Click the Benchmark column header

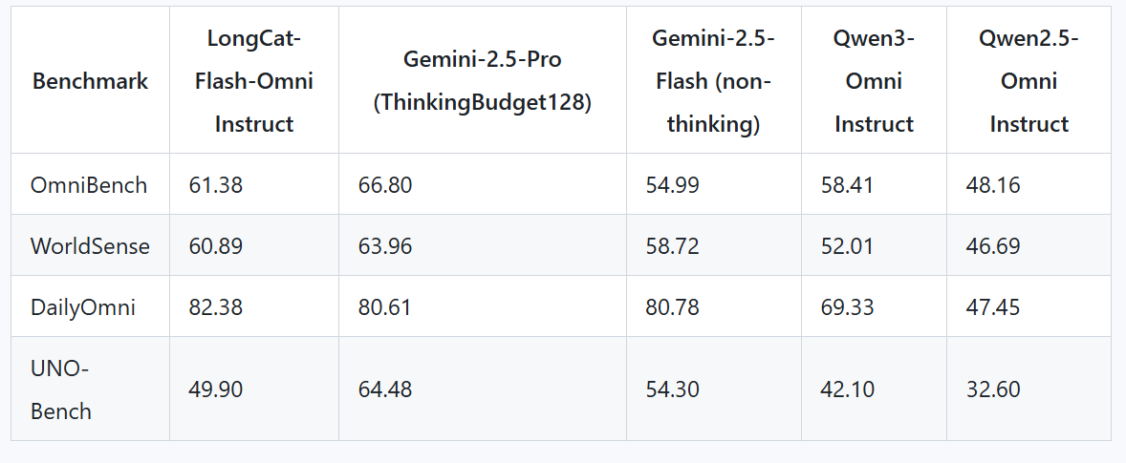pyautogui.click(x=90, y=81)
